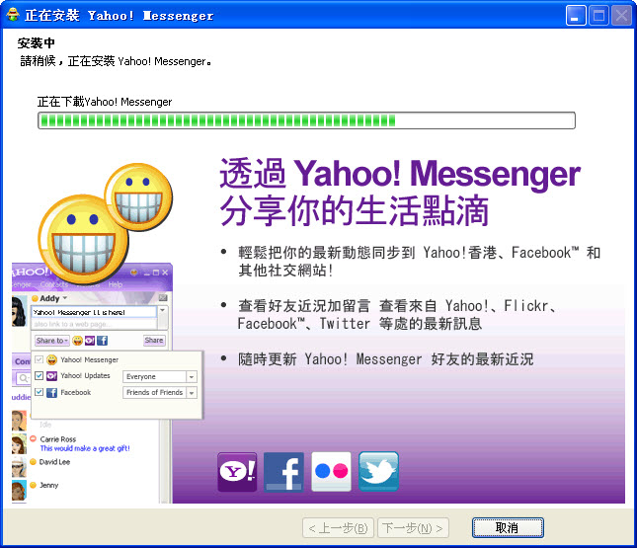Click the Yahoo! purple logo icon

[x=237, y=472]
